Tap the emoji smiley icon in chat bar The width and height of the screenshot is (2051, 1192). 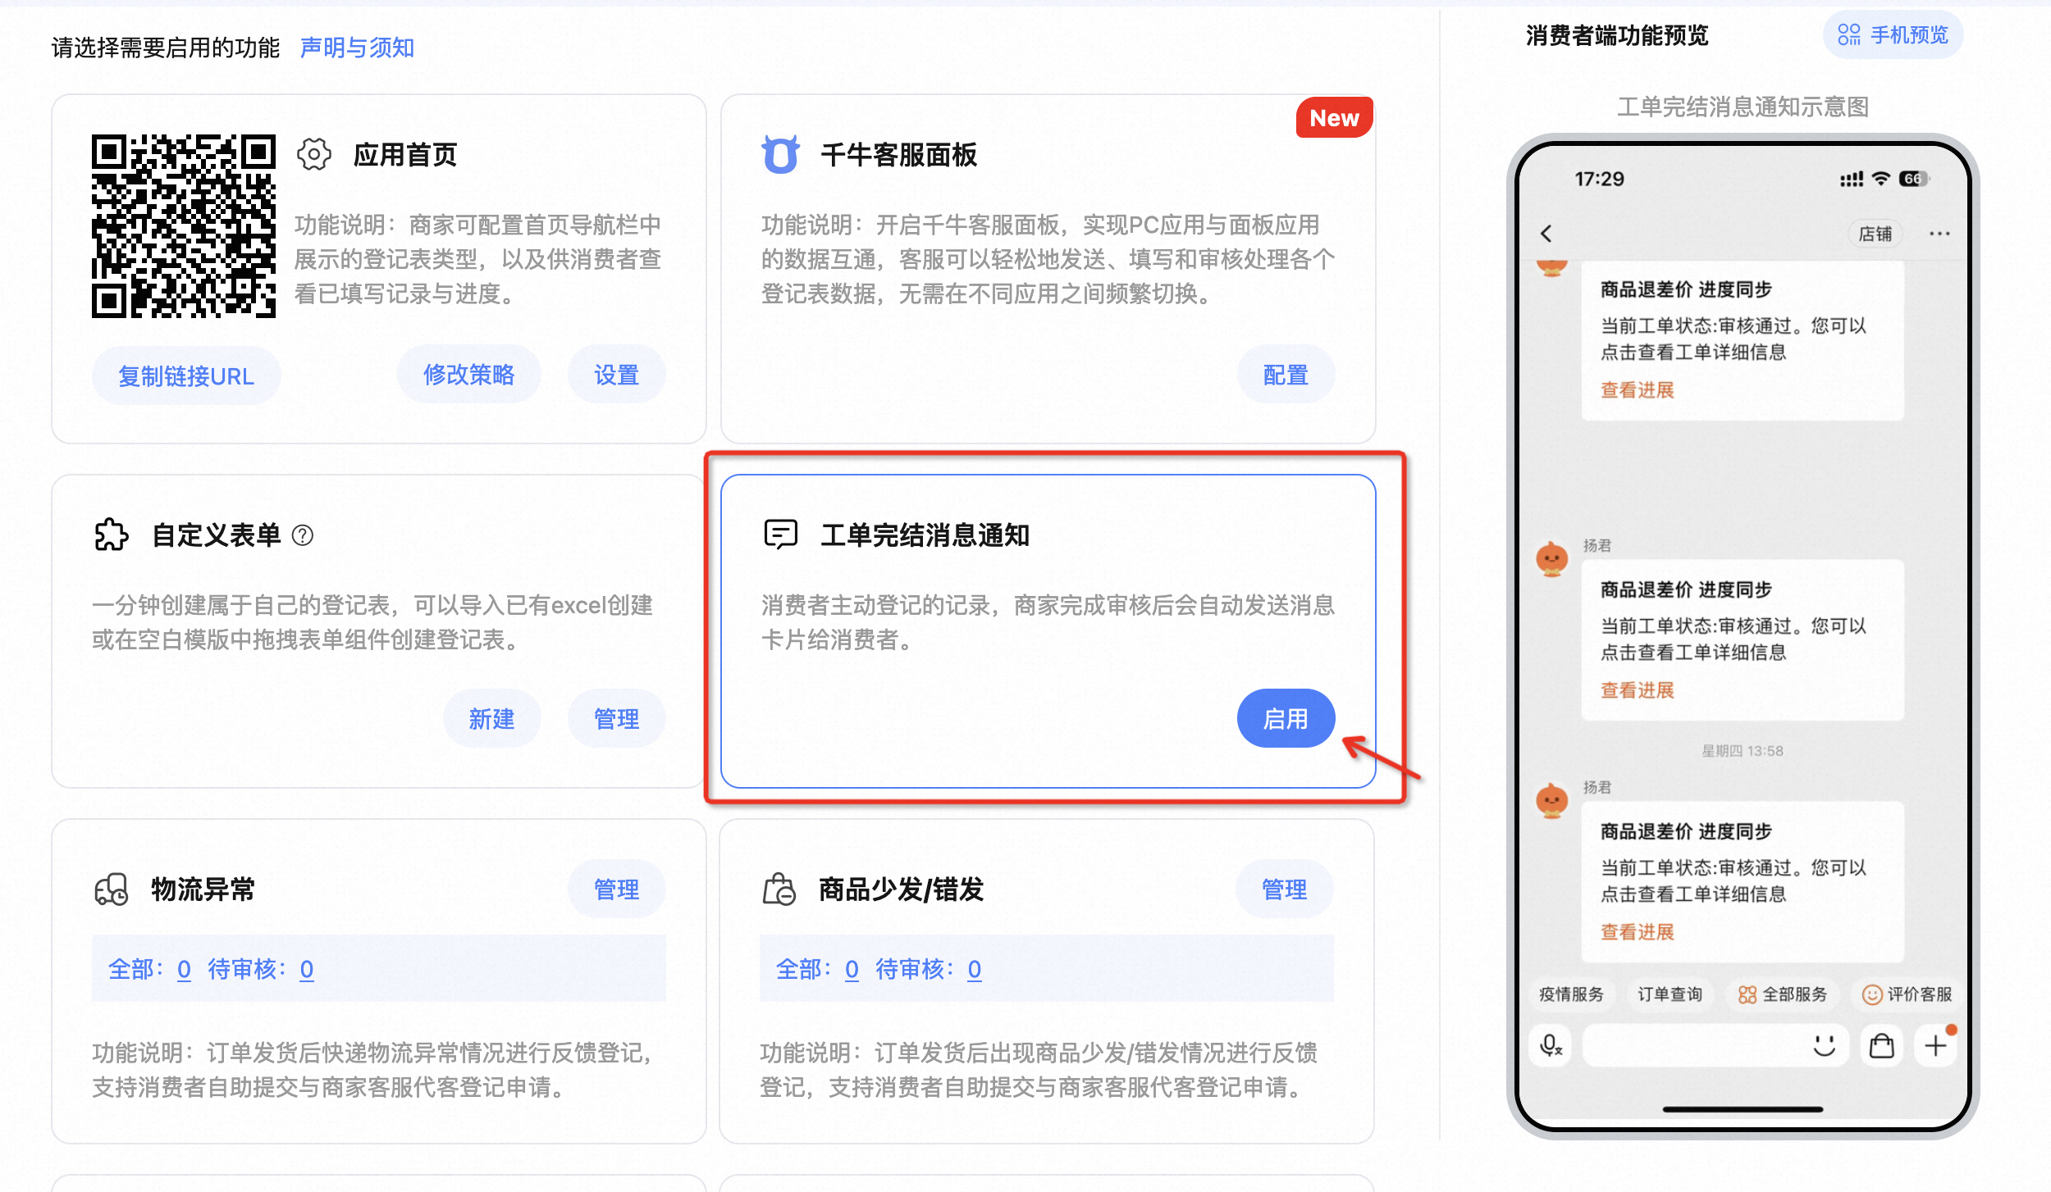pos(1824,1045)
